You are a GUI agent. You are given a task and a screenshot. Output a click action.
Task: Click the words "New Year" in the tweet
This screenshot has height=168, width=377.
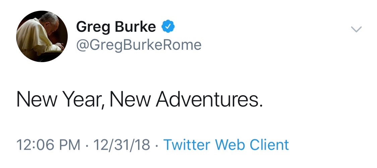(59, 100)
